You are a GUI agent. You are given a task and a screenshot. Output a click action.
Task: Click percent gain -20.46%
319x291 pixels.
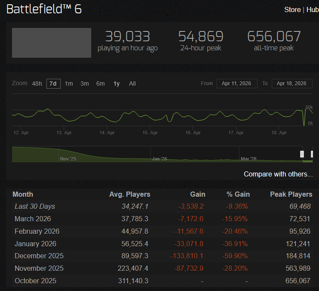[235, 231]
